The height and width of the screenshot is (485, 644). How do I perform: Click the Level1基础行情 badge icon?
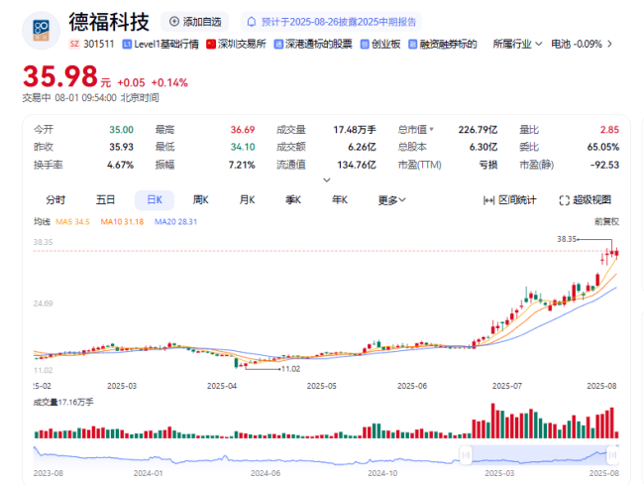127,45
